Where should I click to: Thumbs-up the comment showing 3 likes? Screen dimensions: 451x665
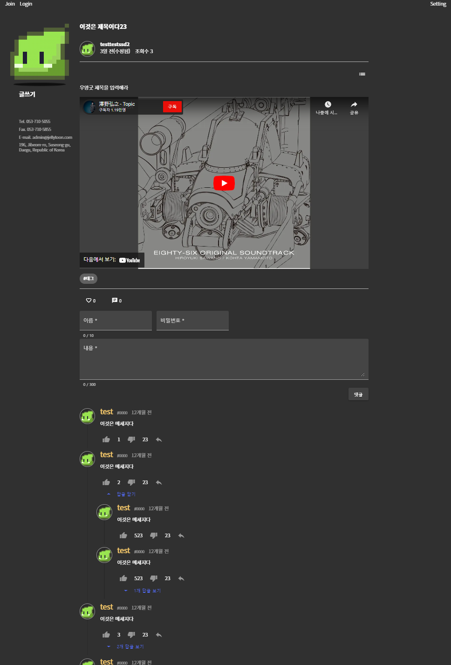pos(106,635)
